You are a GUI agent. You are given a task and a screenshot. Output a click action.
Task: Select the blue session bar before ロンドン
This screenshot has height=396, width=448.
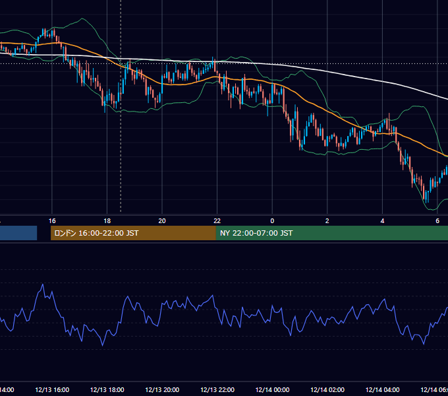coord(18,233)
